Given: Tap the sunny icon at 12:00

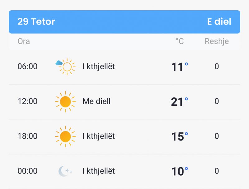Looking at the screenshot, I should (x=65, y=101).
